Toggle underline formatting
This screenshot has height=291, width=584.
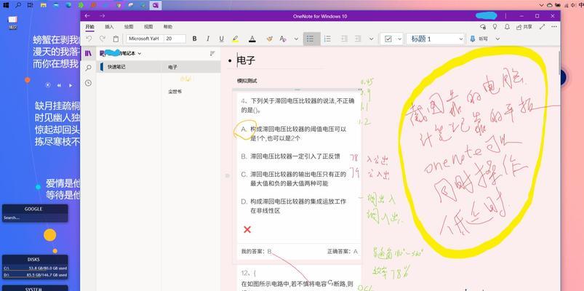pos(221,39)
